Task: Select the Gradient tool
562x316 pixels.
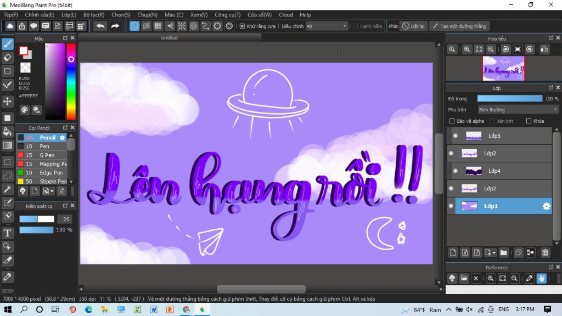Action: (x=8, y=145)
